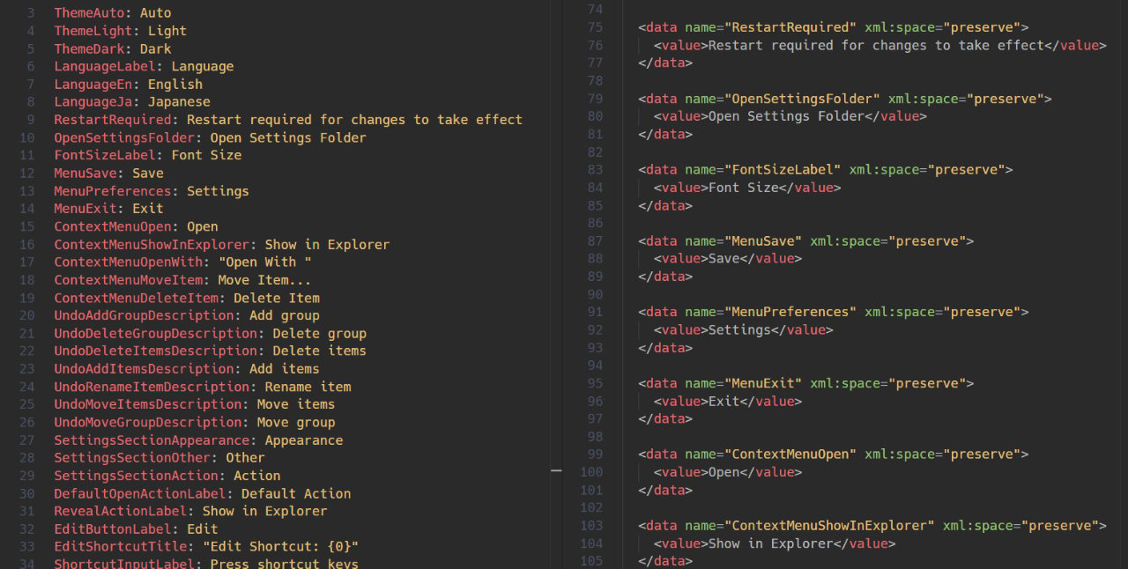Place cursor on the LanguageLabel key

pyautogui.click(x=105, y=66)
